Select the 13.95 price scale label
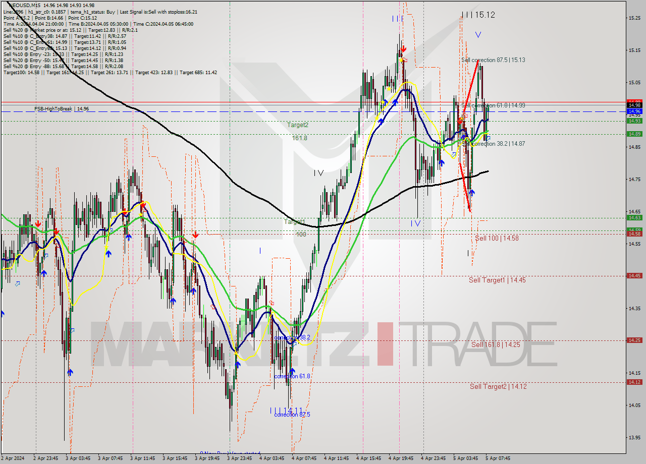 pos(634,437)
